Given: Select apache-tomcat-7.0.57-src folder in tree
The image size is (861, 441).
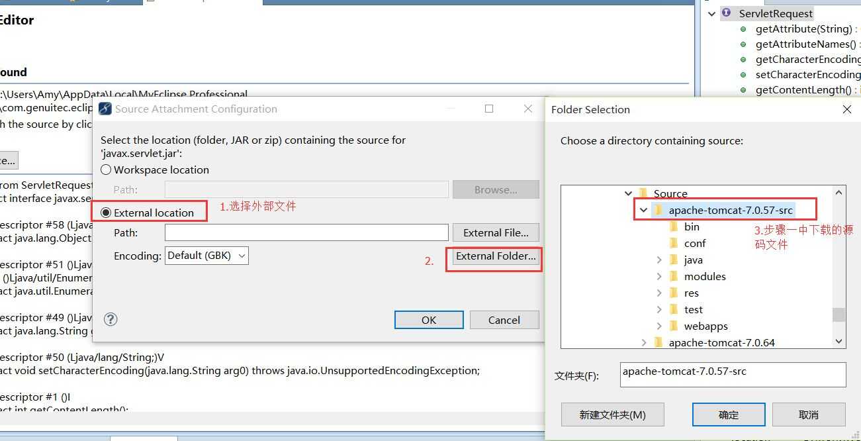Looking at the screenshot, I should pos(731,210).
